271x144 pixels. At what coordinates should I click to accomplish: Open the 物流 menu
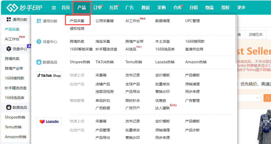[209, 8]
